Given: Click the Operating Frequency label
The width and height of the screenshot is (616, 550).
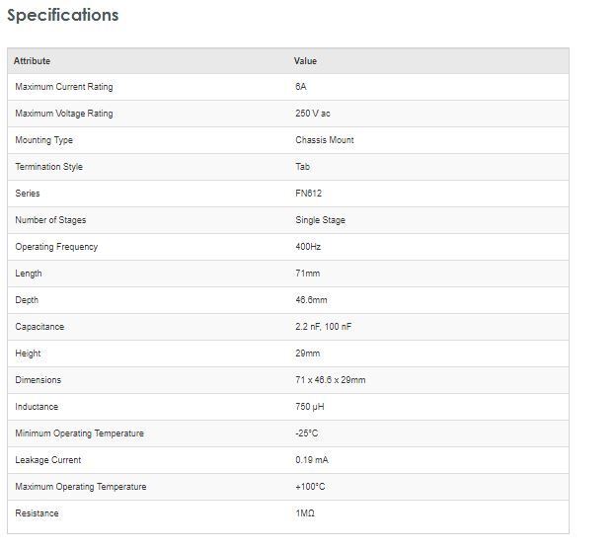Looking at the screenshot, I should click(x=56, y=247).
